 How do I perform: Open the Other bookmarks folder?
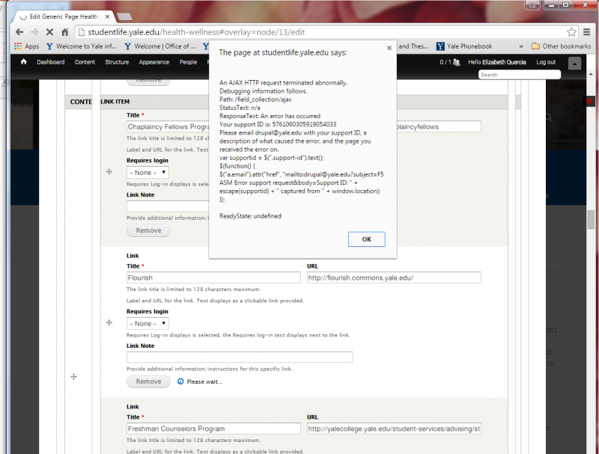coord(561,46)
